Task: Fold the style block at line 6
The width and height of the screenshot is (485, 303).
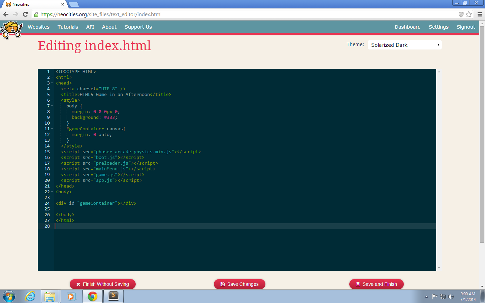Action: [x=52, y=100]
